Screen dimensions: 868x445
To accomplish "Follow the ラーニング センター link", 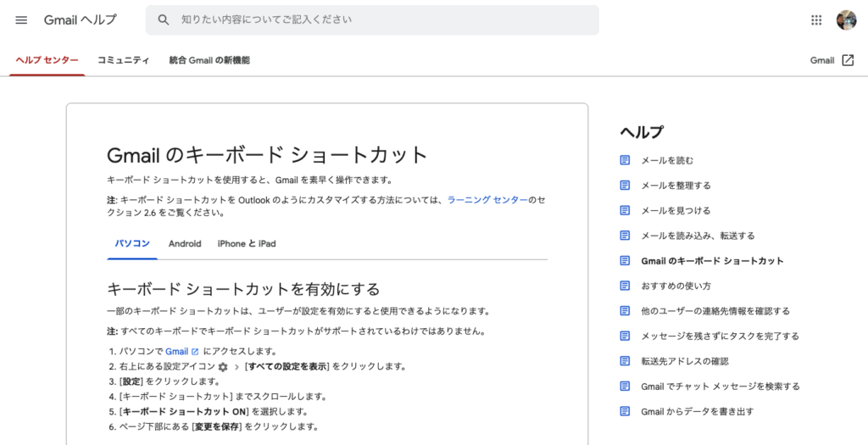I will (x=487, y=200).
